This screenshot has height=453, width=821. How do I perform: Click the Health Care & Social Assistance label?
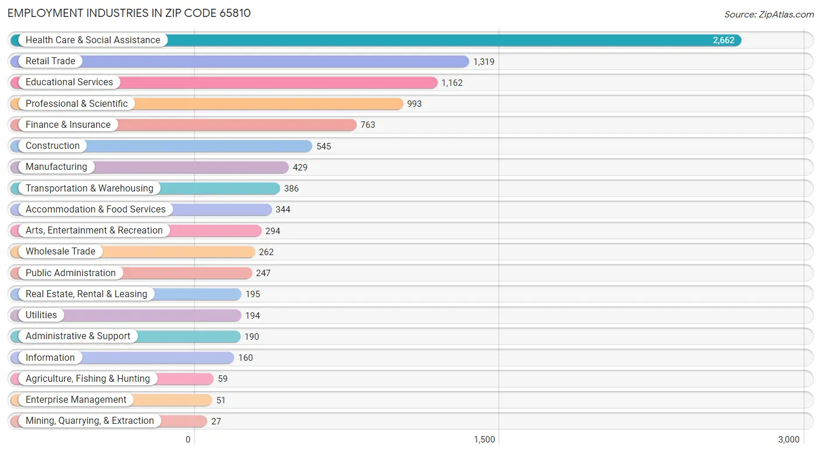click(x=93, y=40)
